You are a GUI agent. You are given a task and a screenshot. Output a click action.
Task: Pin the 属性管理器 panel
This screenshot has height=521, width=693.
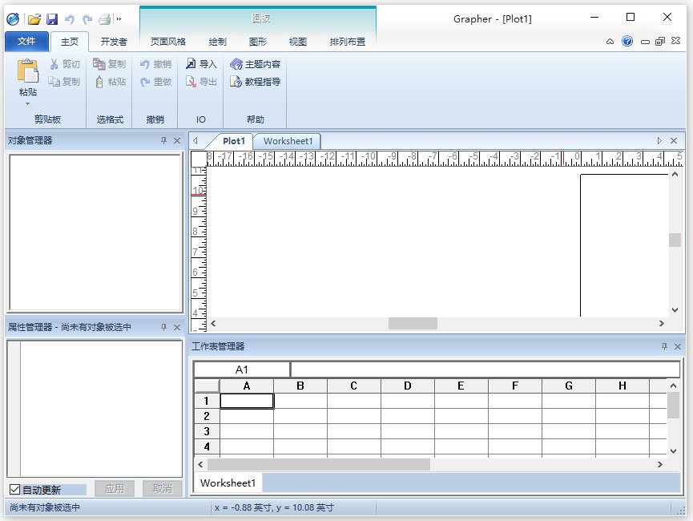point(163,327)
